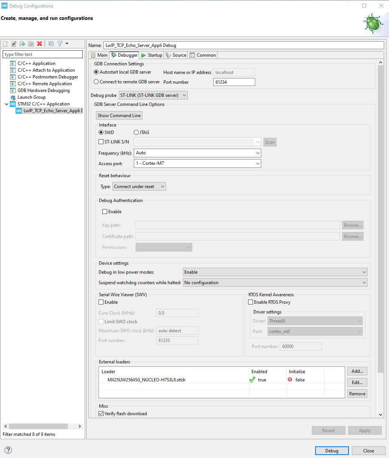Enable the Serial Wire Viewer checkbox

101,302
